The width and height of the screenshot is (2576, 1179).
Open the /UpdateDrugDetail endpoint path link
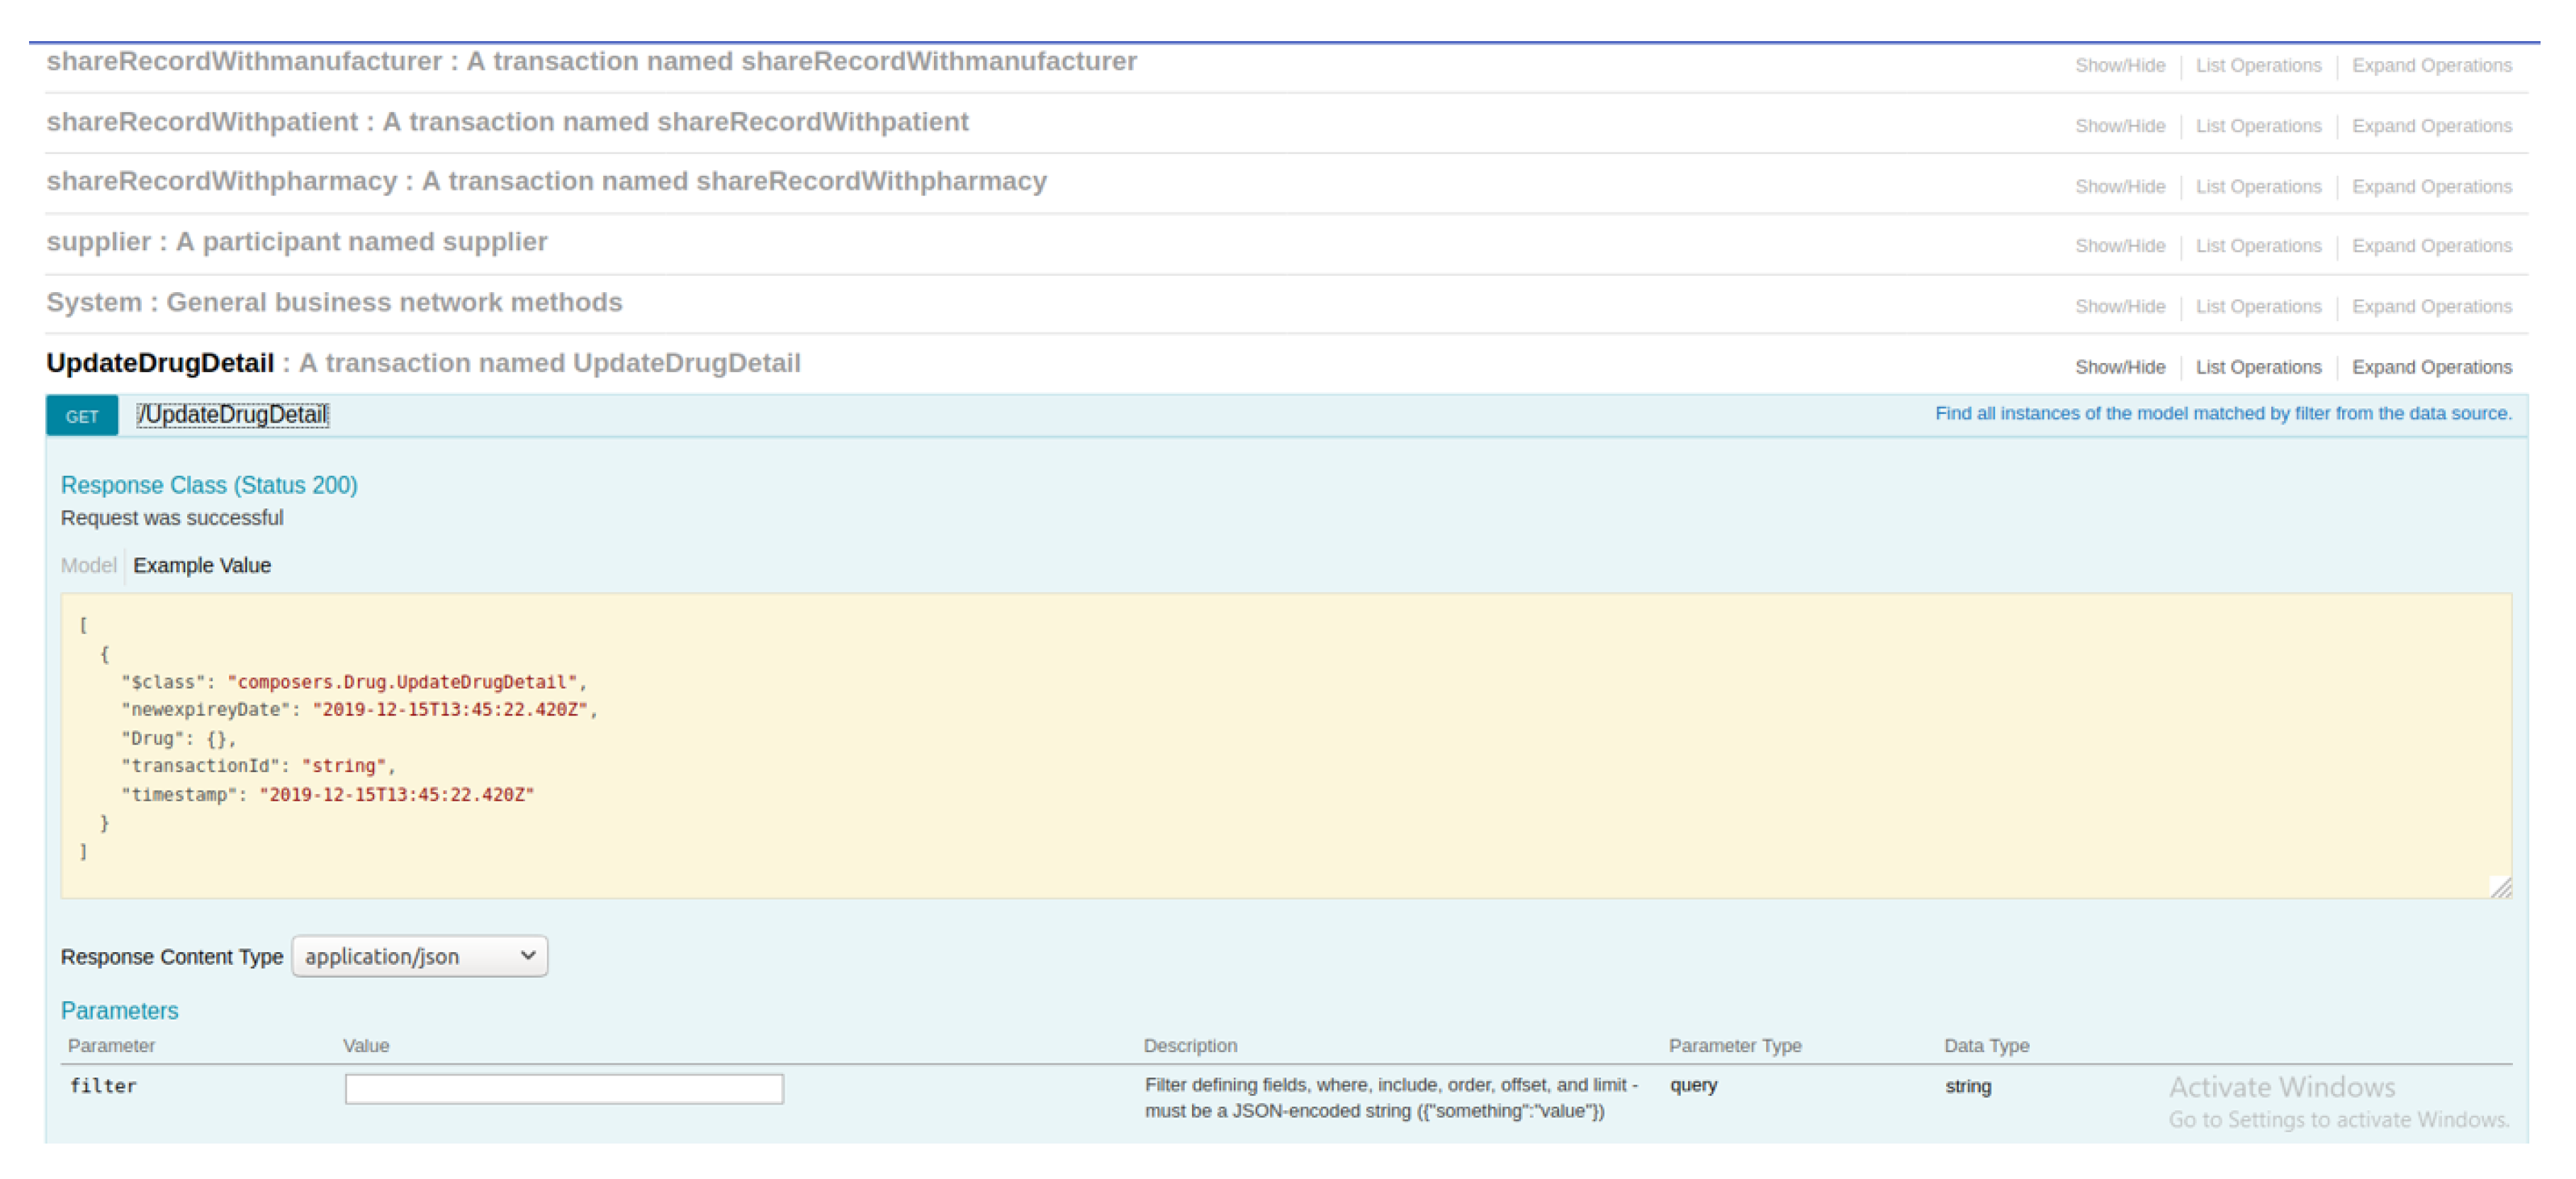tap(233, 415)
